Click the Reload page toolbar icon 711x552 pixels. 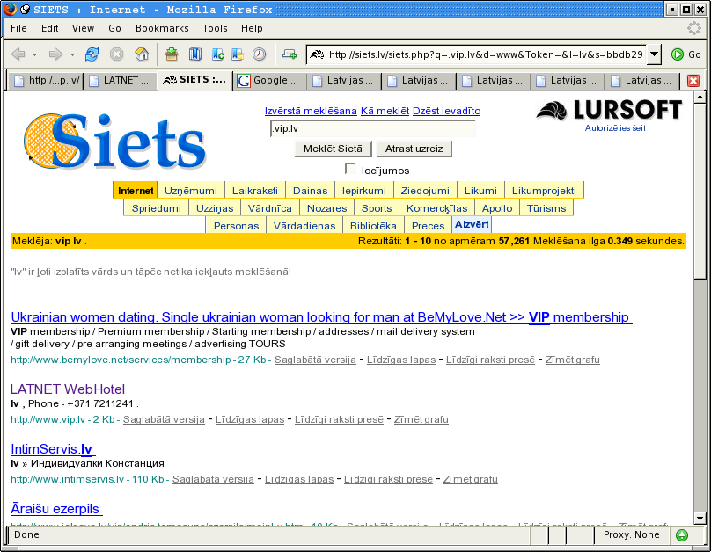(92, 54)
